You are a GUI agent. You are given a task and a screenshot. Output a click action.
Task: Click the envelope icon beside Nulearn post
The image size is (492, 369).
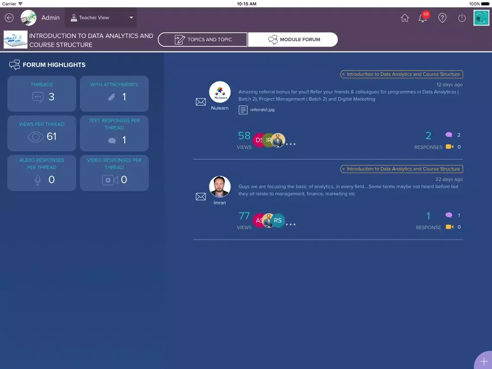tap(201, 102)
